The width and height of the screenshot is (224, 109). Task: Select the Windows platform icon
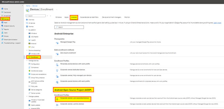(x=29, y=33)
